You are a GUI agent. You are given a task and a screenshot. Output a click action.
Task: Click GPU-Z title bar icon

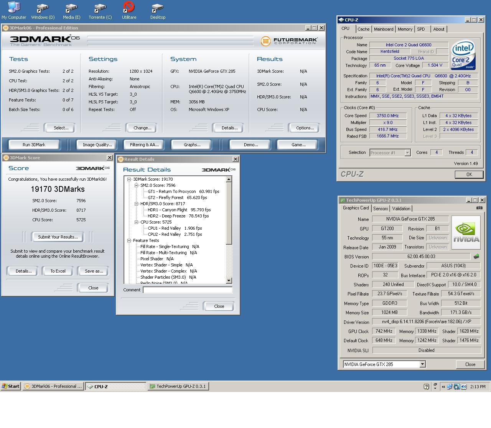pyautogui.click(x=342, y=200)
